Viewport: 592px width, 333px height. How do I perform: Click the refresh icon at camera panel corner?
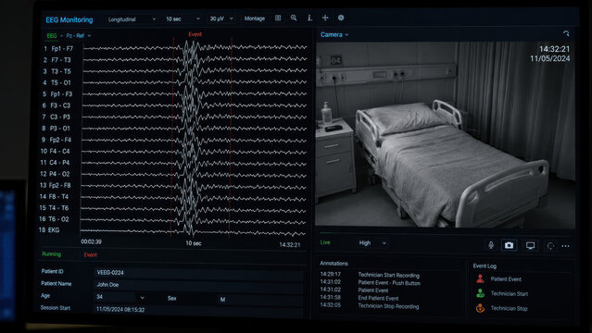point(566,33)
